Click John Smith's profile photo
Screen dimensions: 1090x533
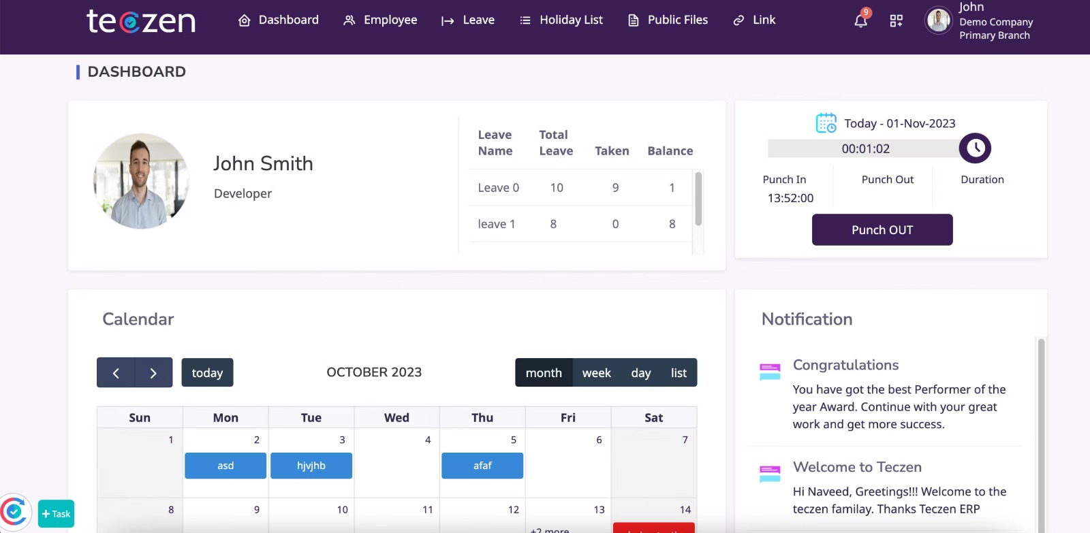pos(141,181)
